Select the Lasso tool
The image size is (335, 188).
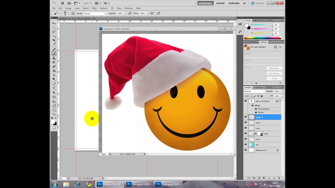[x=54, y=32]
